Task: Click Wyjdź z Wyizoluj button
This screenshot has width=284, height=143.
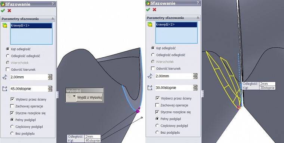Action: [90, 98]
